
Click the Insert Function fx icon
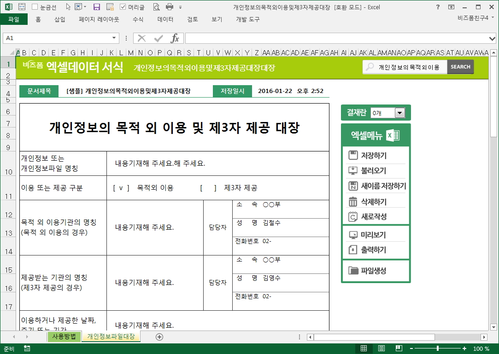tap(175, 38)
